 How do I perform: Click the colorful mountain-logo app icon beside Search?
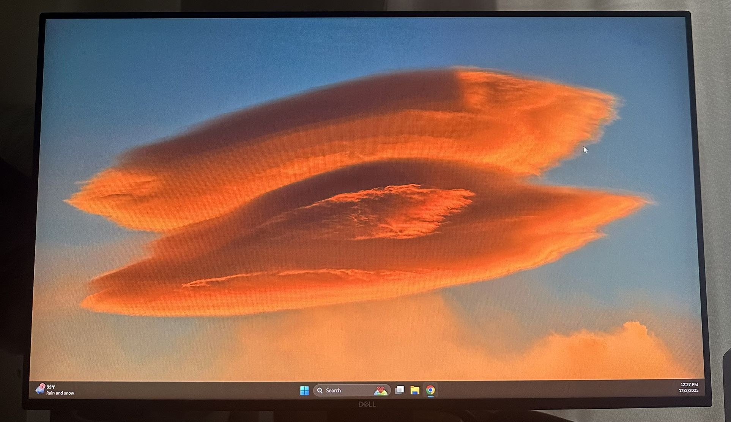tap(381, 390)
